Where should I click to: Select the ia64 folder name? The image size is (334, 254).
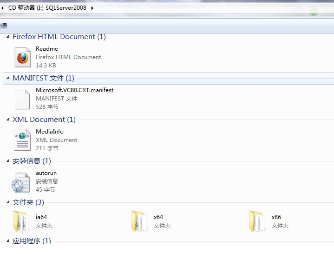pyautogui.click(x=41, y=217)
